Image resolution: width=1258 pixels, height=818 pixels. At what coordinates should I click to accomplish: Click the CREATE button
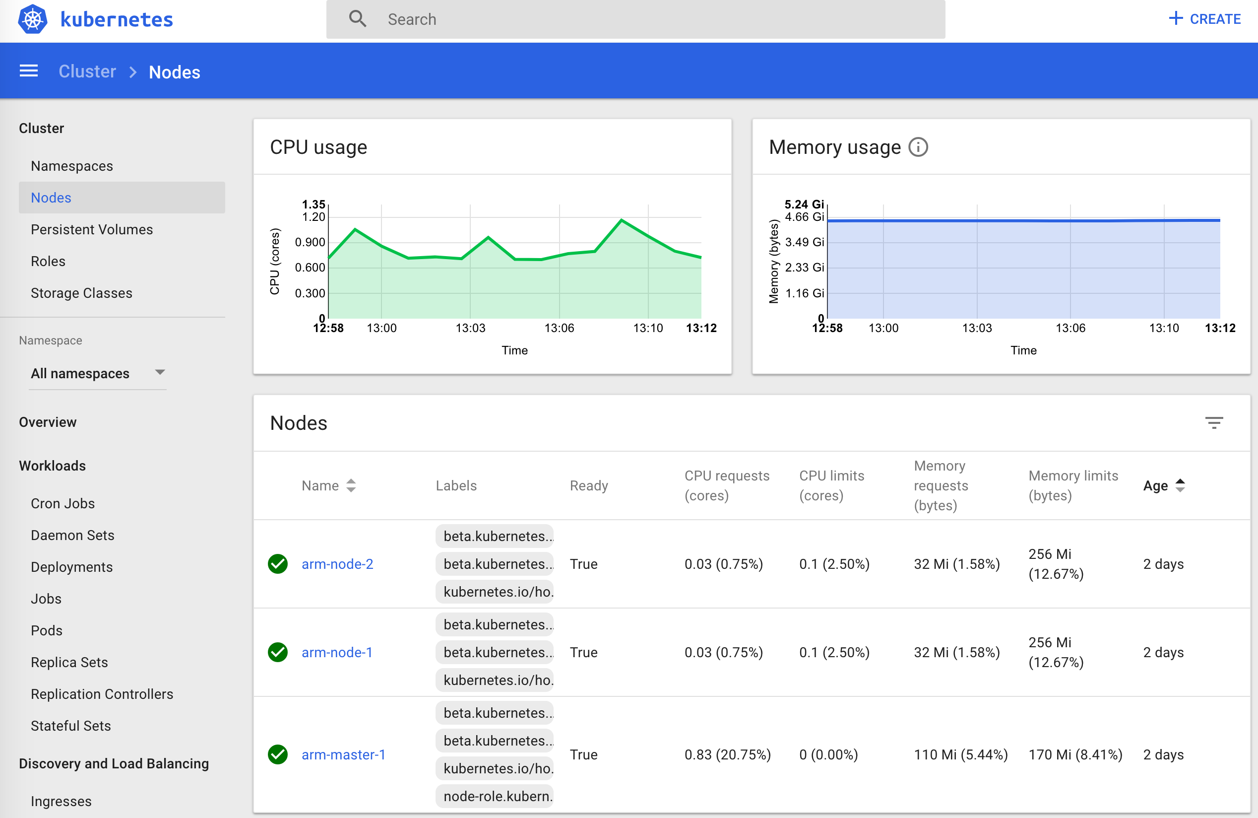pos(1204,18)
